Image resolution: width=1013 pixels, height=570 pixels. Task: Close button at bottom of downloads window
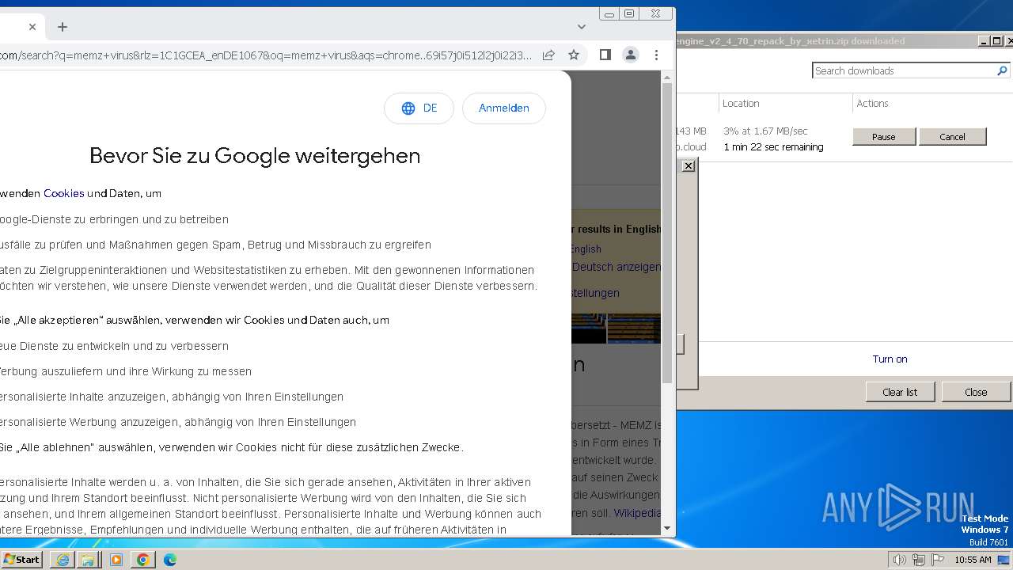[x=976, y=392]
